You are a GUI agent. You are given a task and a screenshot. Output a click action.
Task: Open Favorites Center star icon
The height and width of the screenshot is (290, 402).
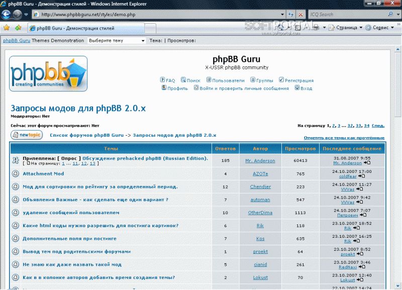(7, 28)
